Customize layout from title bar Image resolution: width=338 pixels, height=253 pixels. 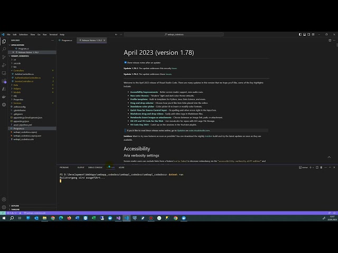313,34
